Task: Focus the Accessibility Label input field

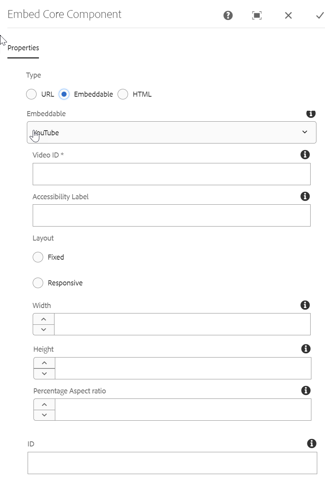Action: click(x=171, y=215)
